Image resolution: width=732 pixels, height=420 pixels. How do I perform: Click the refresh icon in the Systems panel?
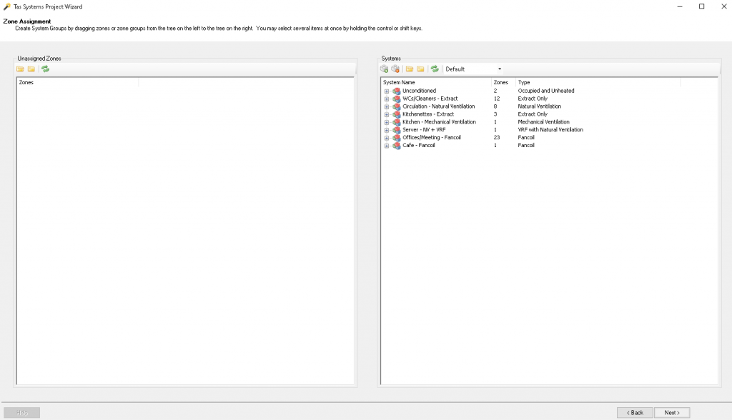[x=435, y=69]
